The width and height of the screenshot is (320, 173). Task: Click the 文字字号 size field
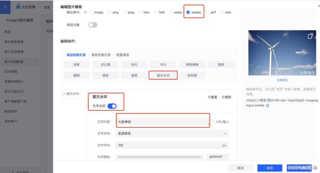[172, 145]
